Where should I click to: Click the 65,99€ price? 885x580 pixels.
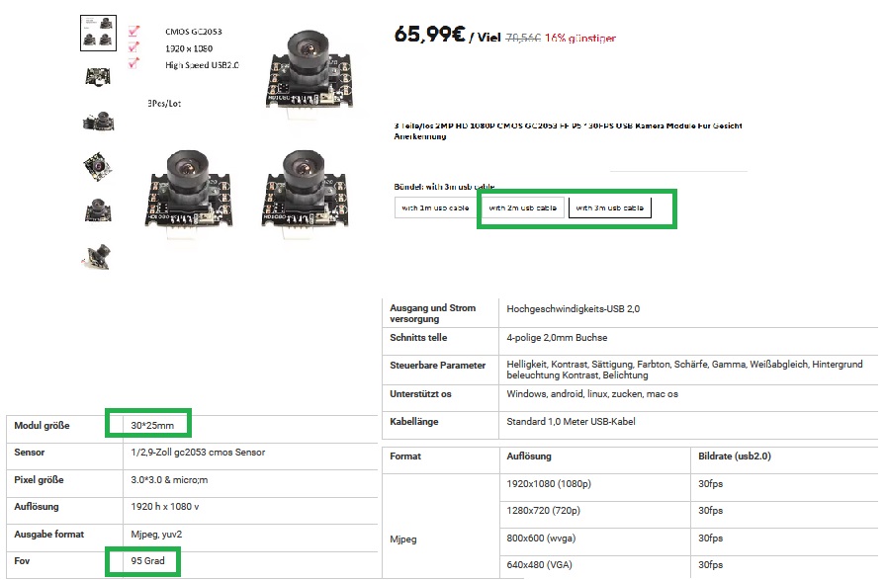coord(429,35)
